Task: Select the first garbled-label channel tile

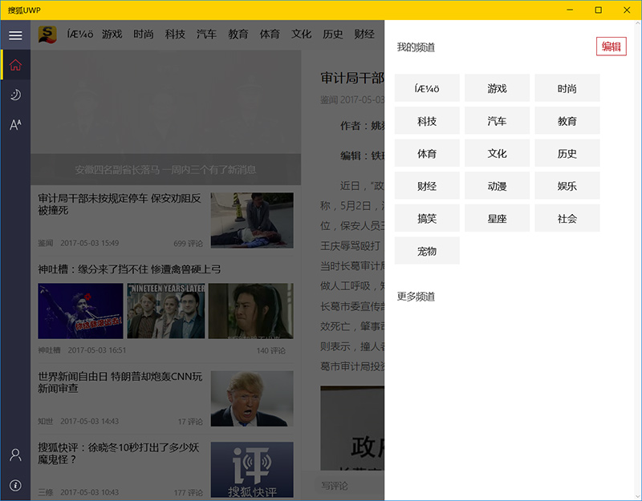Action: (x=427, y=88)
